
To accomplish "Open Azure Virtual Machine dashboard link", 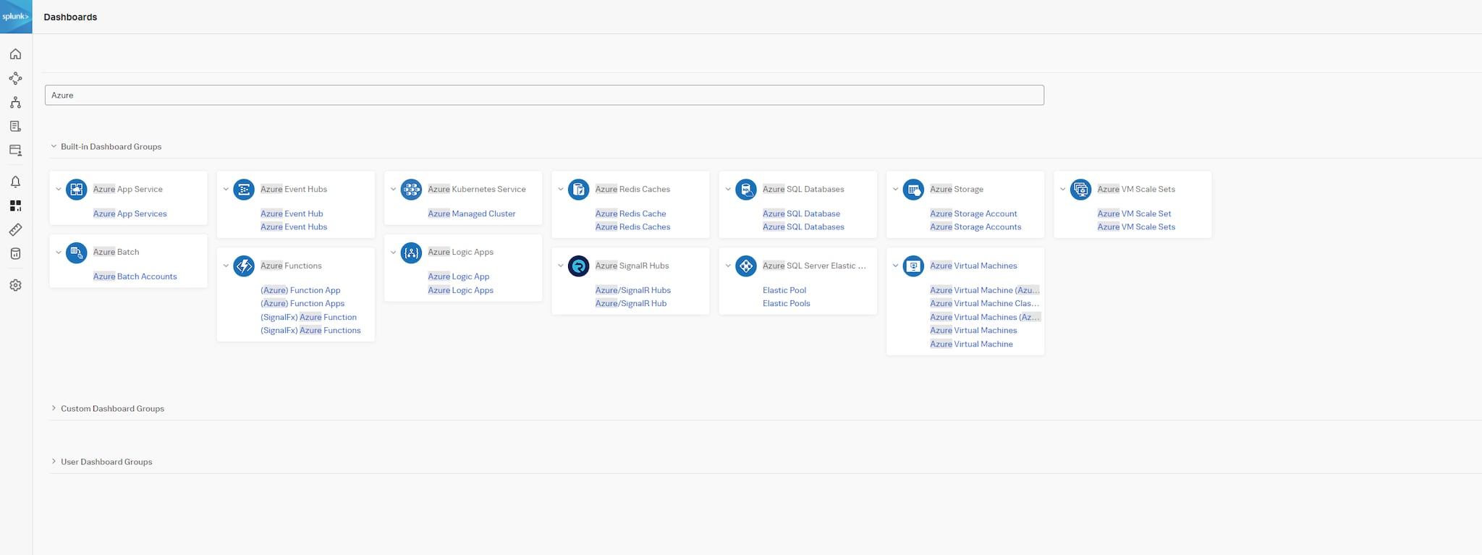I will [x=971, y=344].
